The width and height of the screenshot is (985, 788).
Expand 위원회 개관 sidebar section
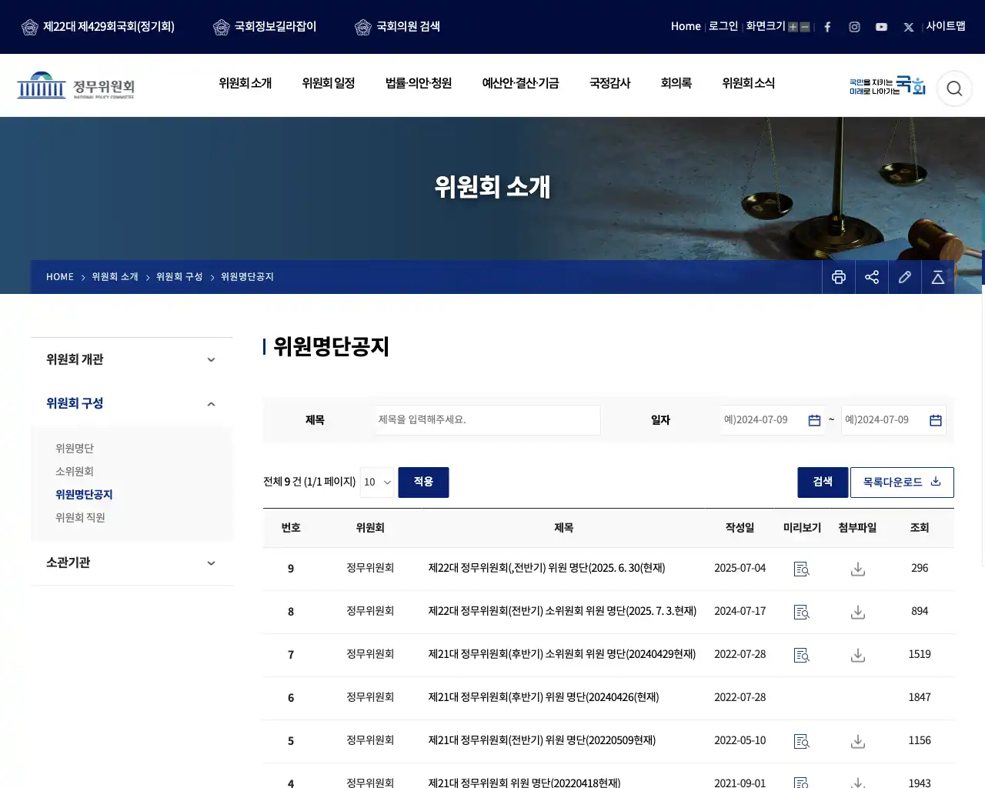(x=132, y=359)
